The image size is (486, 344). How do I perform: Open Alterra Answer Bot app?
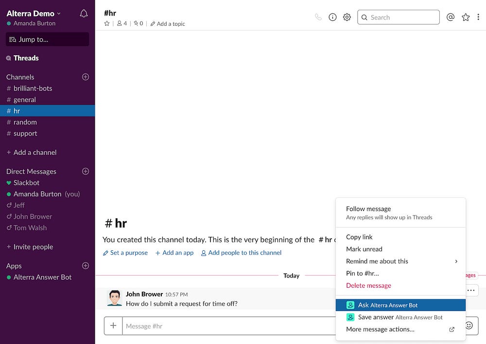(48, 277)
